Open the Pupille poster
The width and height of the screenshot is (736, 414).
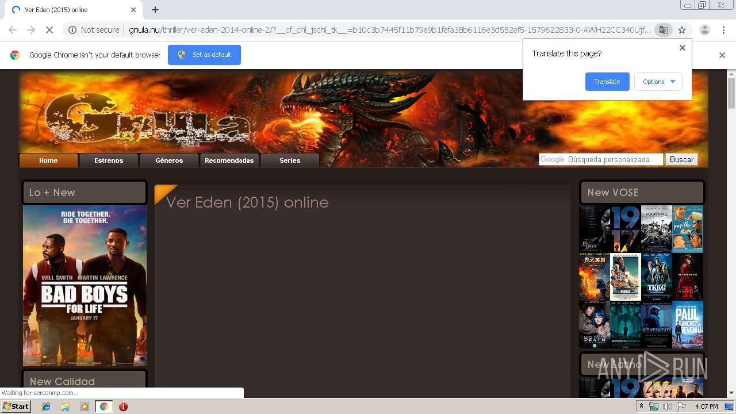[688, 229]
